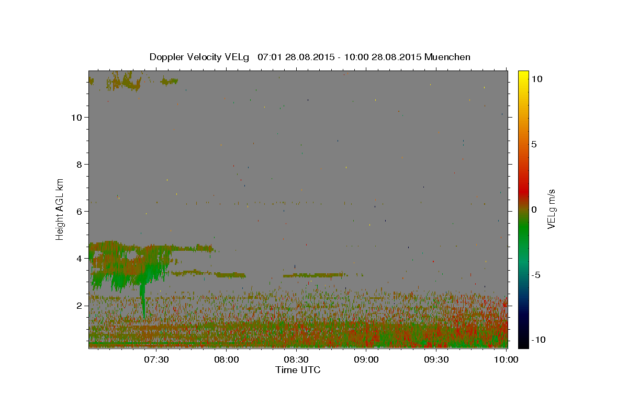The width and height of the screenshot is (628, 418).
Task: Click the colorbar value -10 label
Action: (x=537, y=340)
